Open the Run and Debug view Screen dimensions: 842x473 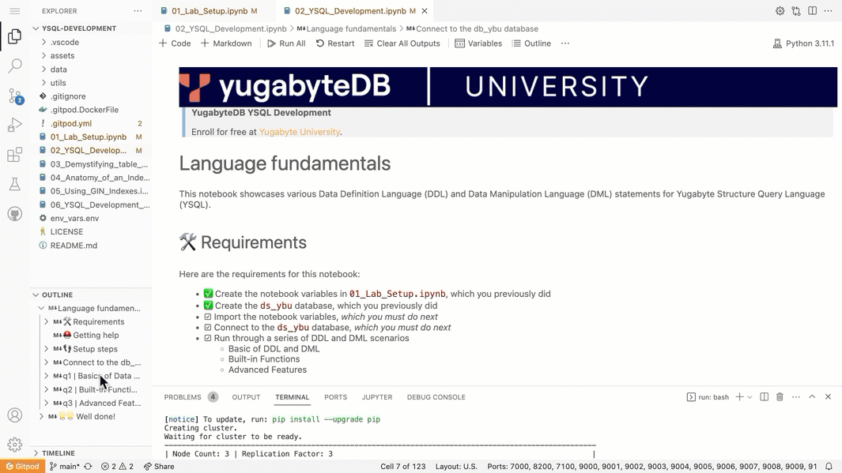click(x=14, y=126)
